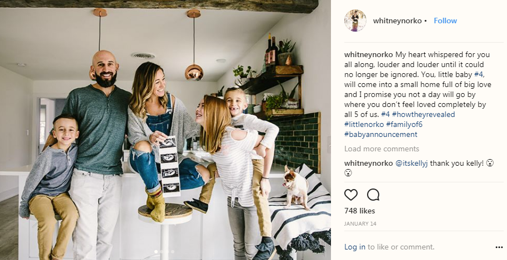This screenshot has width=507, height=260.
Task: Jump to the last carousel dot
Action: [173, 252]
